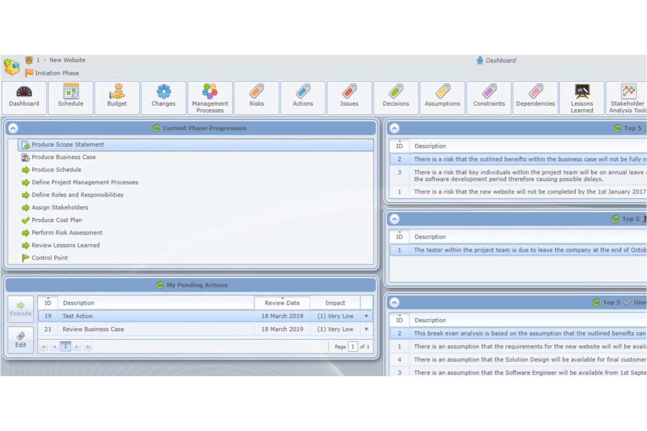This screenshot has width=647, height=431.
Task: Select the Assumptions toolbar icon
Action: (442, 97)
